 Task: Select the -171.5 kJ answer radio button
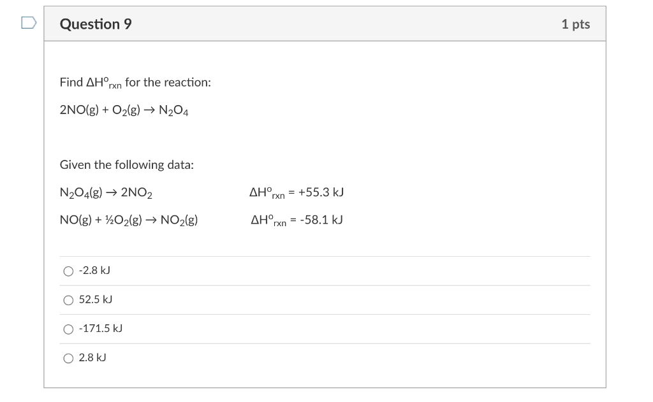68,329
